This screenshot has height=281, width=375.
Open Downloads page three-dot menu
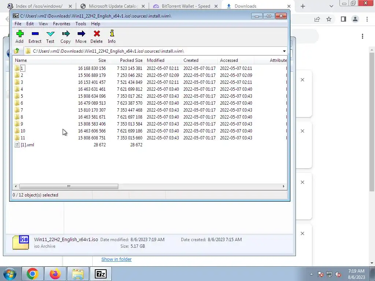click(363, 36)
